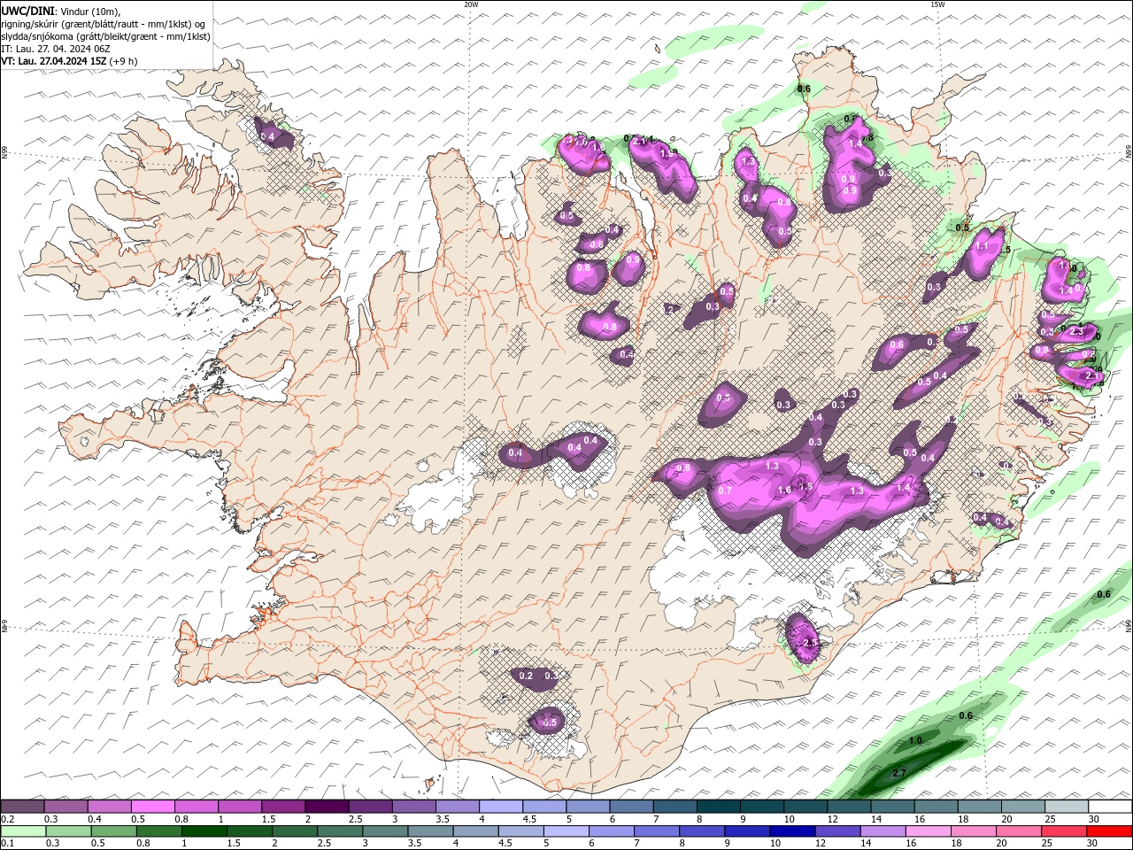The height and width of the screenshot is (850, 1133).
Task: Select the 1.5 swatch in the snow legend
Action: (x=282, y=807)
